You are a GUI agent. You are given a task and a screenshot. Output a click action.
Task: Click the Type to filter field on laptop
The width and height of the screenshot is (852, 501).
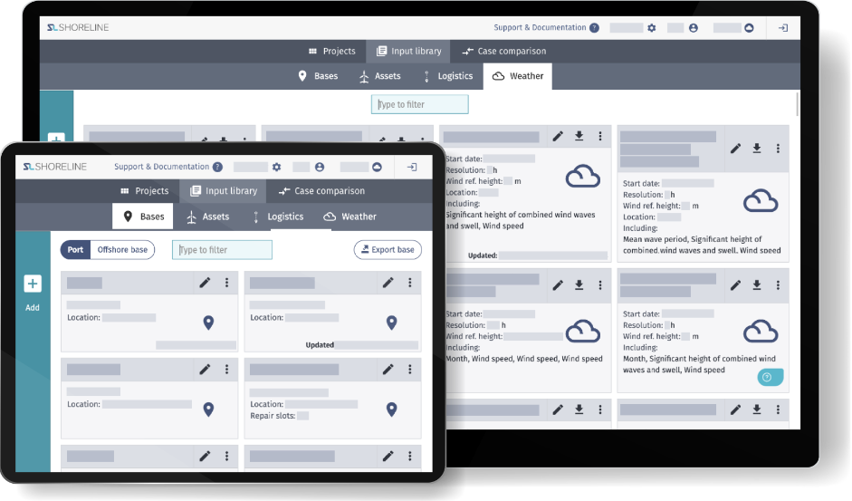pos(419,104)
